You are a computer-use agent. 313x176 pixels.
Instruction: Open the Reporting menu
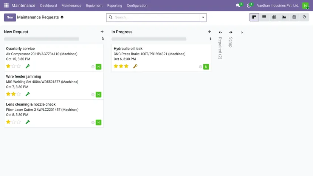[x=115, y=6]
